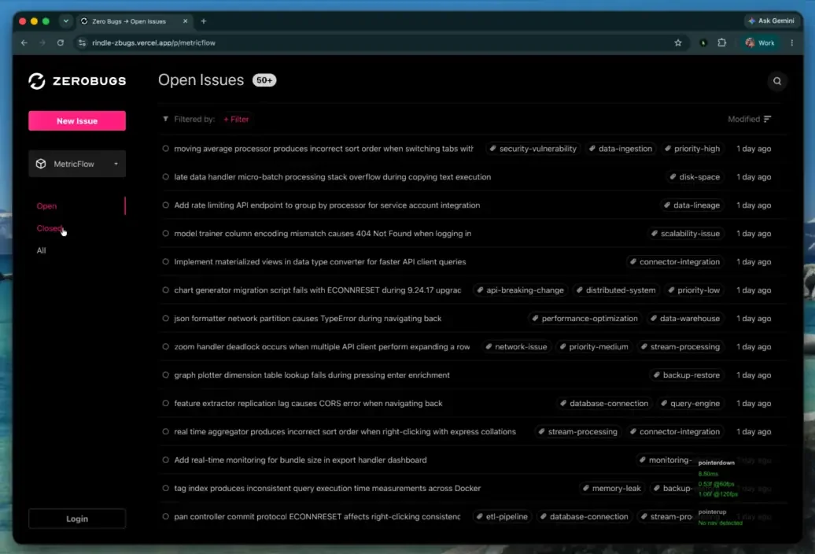Toggle status circle of model trainer issue
815x554 pixels.
[x=165, y=234]
